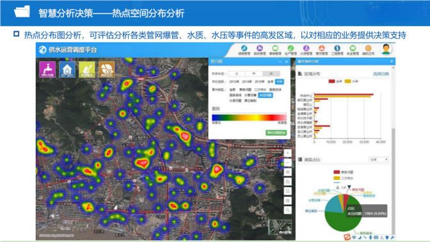Select 其它类别 event type filter
Image resolution: width=430 pixels, height=242 pixels.
click(250, 101)
